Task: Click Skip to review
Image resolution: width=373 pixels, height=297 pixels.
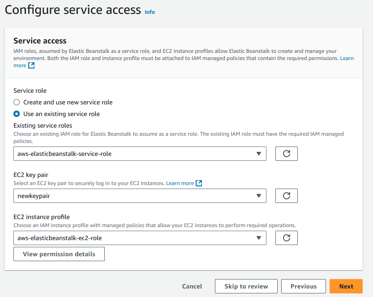Action: pyautogui.click(x=246, y=286)
